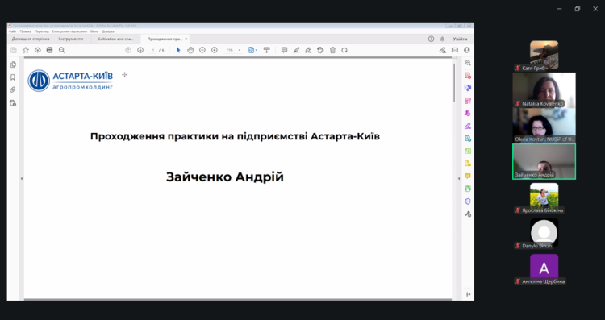
Task: Open attachments paperclip panel
Action: (13, 89)
